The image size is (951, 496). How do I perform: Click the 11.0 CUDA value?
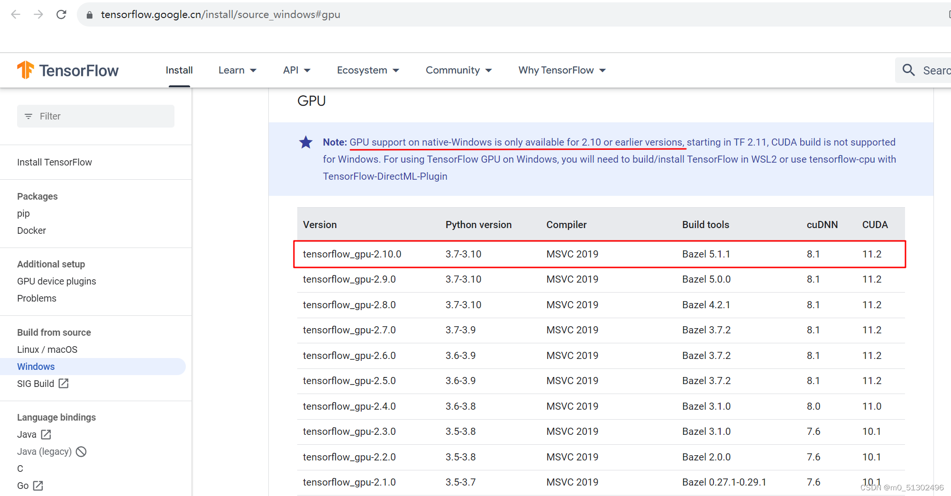(x=872, y=406)
